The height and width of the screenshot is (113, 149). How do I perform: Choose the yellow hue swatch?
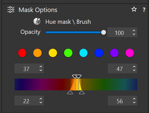(53, 53)
